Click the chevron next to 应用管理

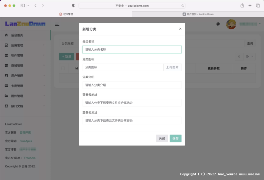(x=44, y=45)
